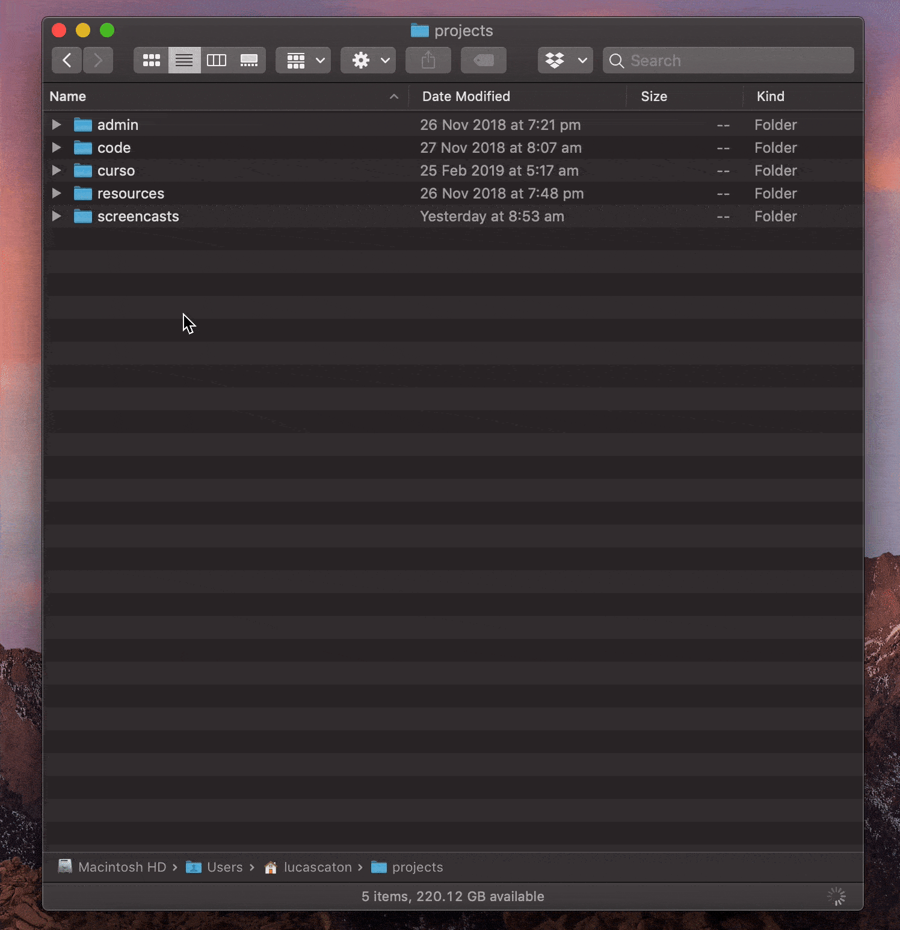Image resolution: width=900 pixels, height=930 pixels.
Task: Click Users in the path bar
Action: (x=225, y=867)
